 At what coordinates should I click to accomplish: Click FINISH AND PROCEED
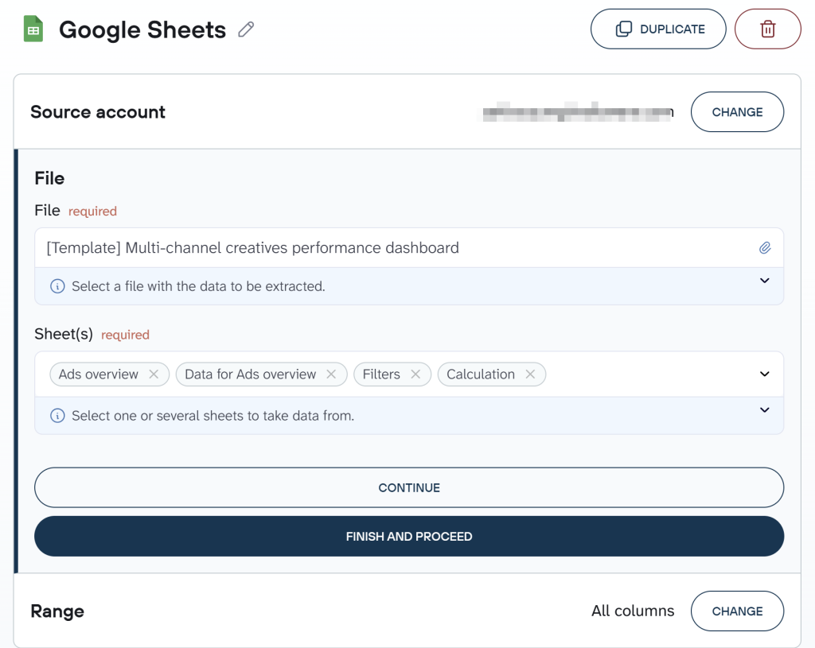click(409, 537)
